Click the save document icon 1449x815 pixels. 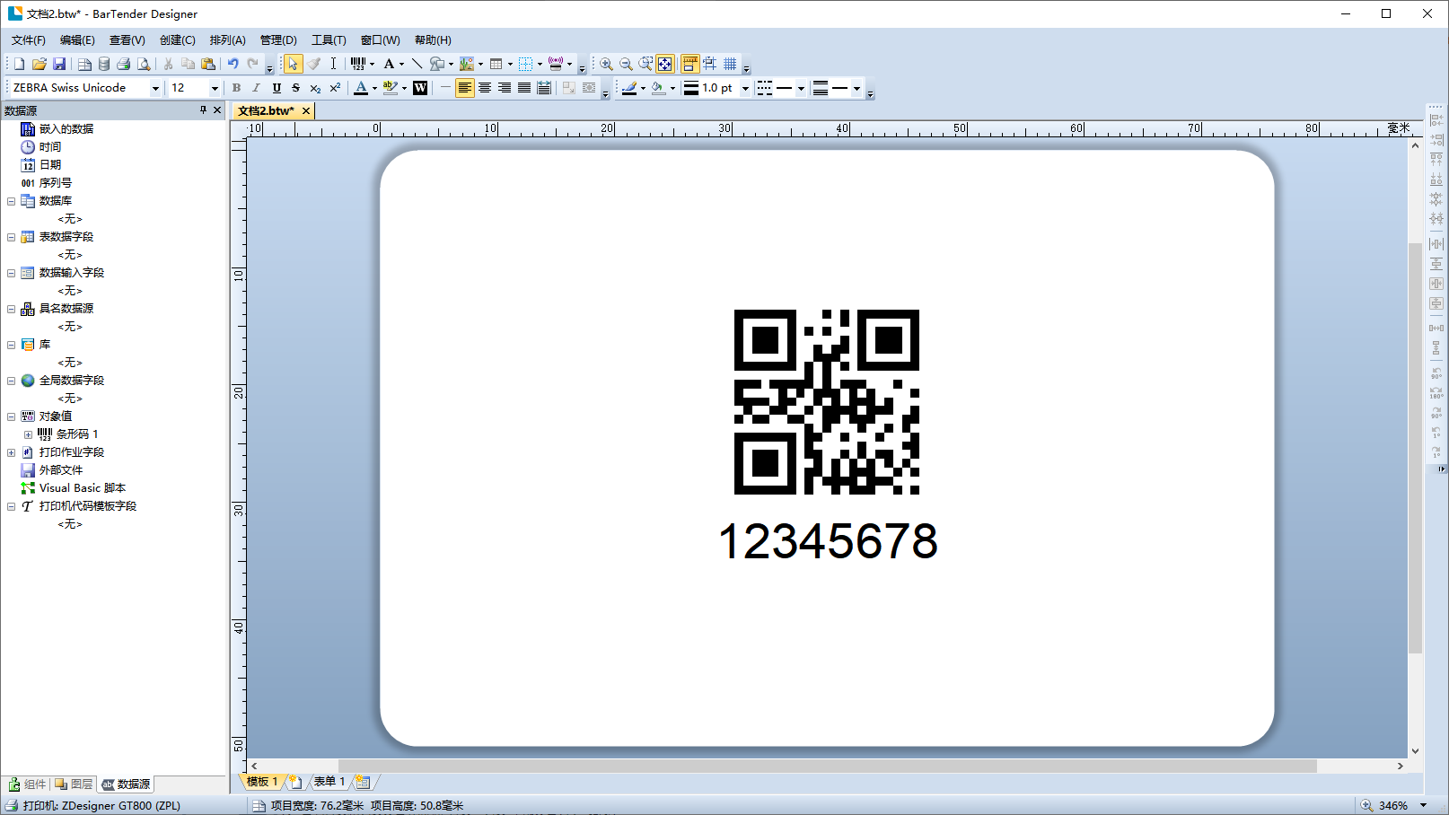[x=59, y=64]
